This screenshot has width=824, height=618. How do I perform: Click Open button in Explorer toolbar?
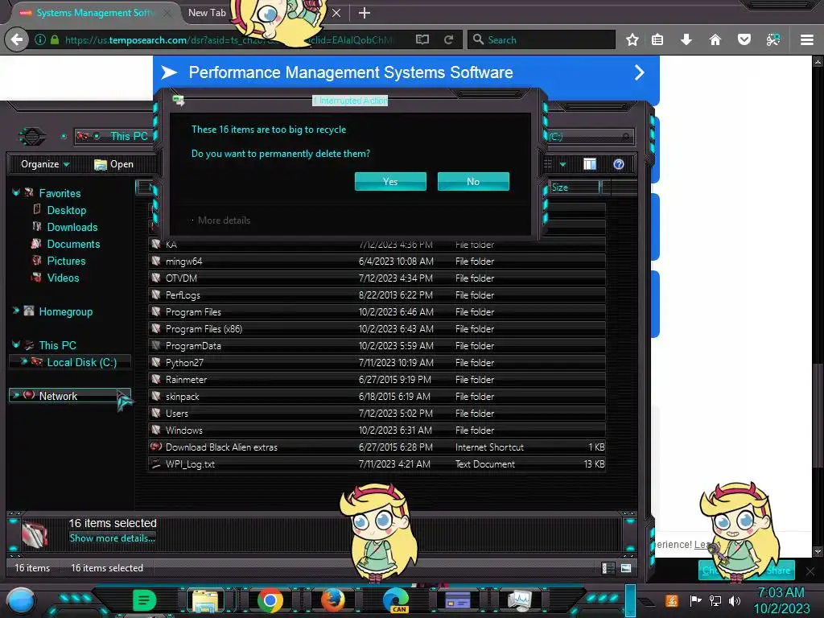[x=114, y=164]
